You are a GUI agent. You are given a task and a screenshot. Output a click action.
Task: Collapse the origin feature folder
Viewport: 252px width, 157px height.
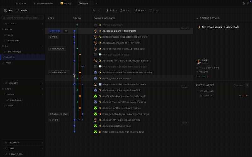click(x=22, y=95)
